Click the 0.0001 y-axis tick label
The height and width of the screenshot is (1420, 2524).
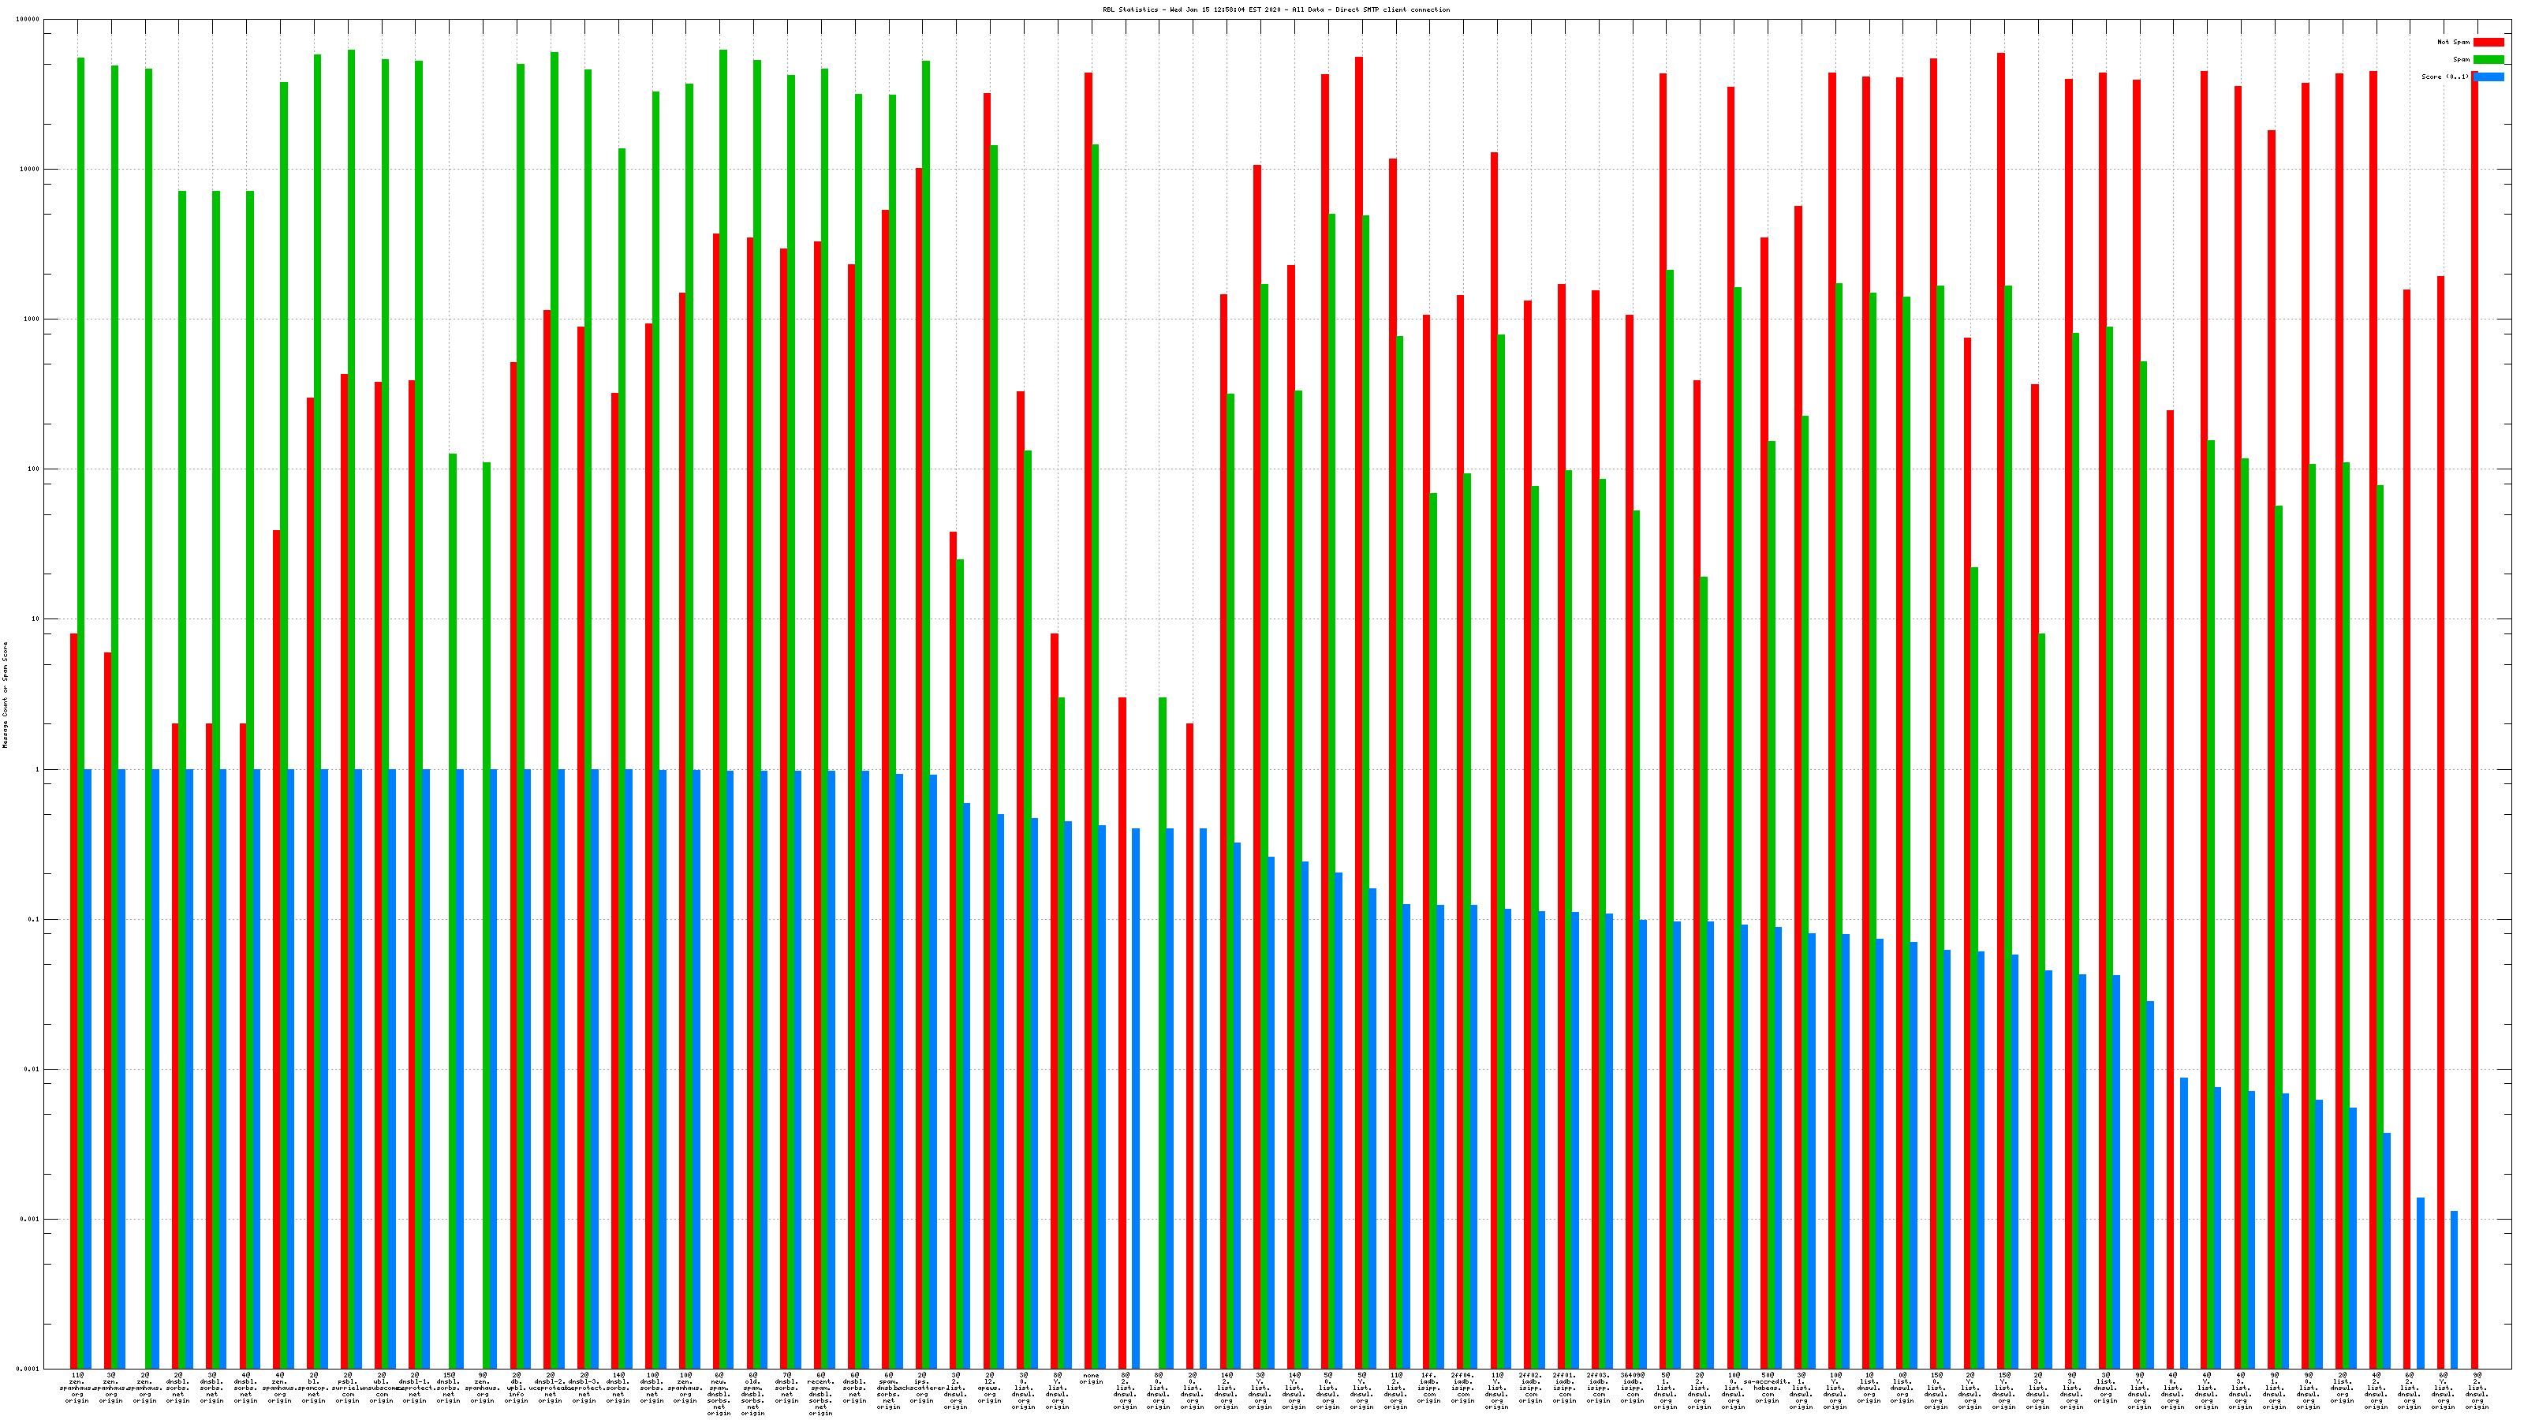tap(28, 1369)
